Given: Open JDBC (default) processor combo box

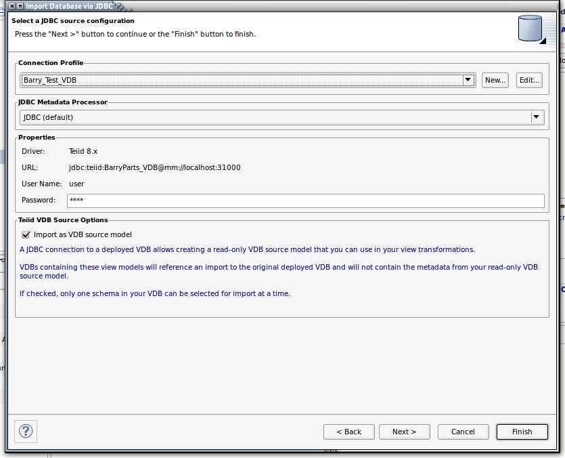Looking at the screenshot, I should (x=281, y=117).
